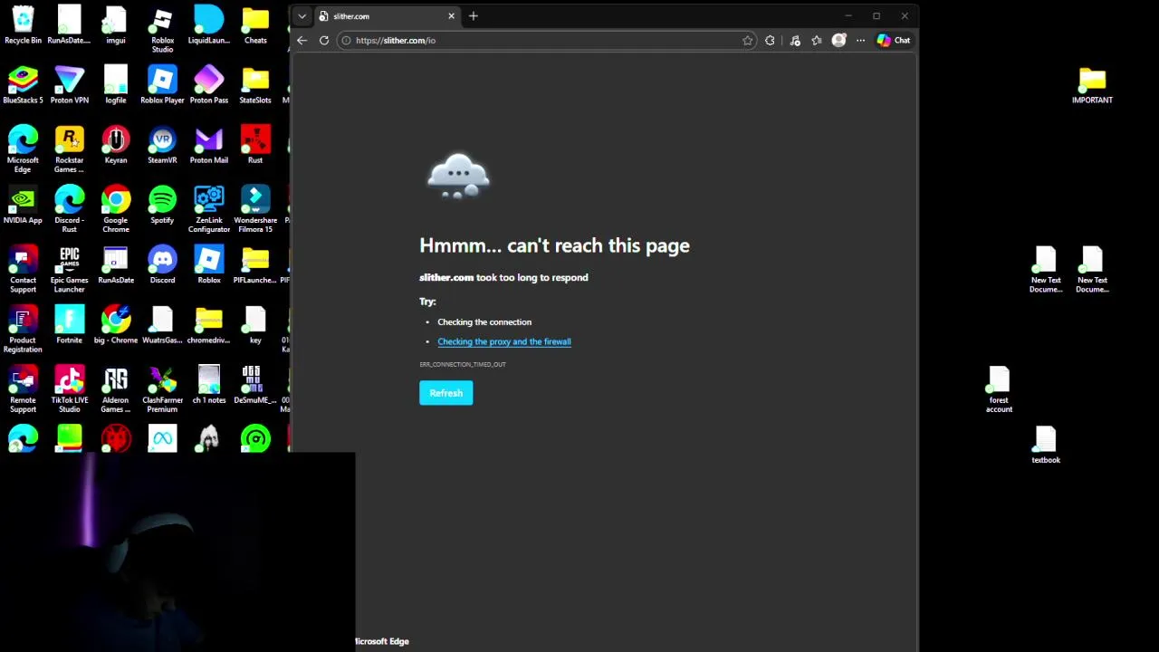Select Proton Pass desktop icon
This screenshot has height=652, width=1159.
point(208,85)
